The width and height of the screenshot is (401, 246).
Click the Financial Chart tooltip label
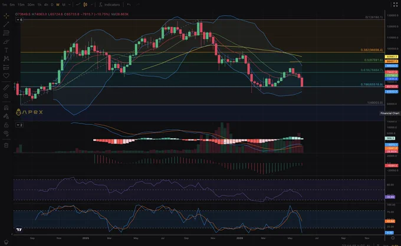click(390, 113)
